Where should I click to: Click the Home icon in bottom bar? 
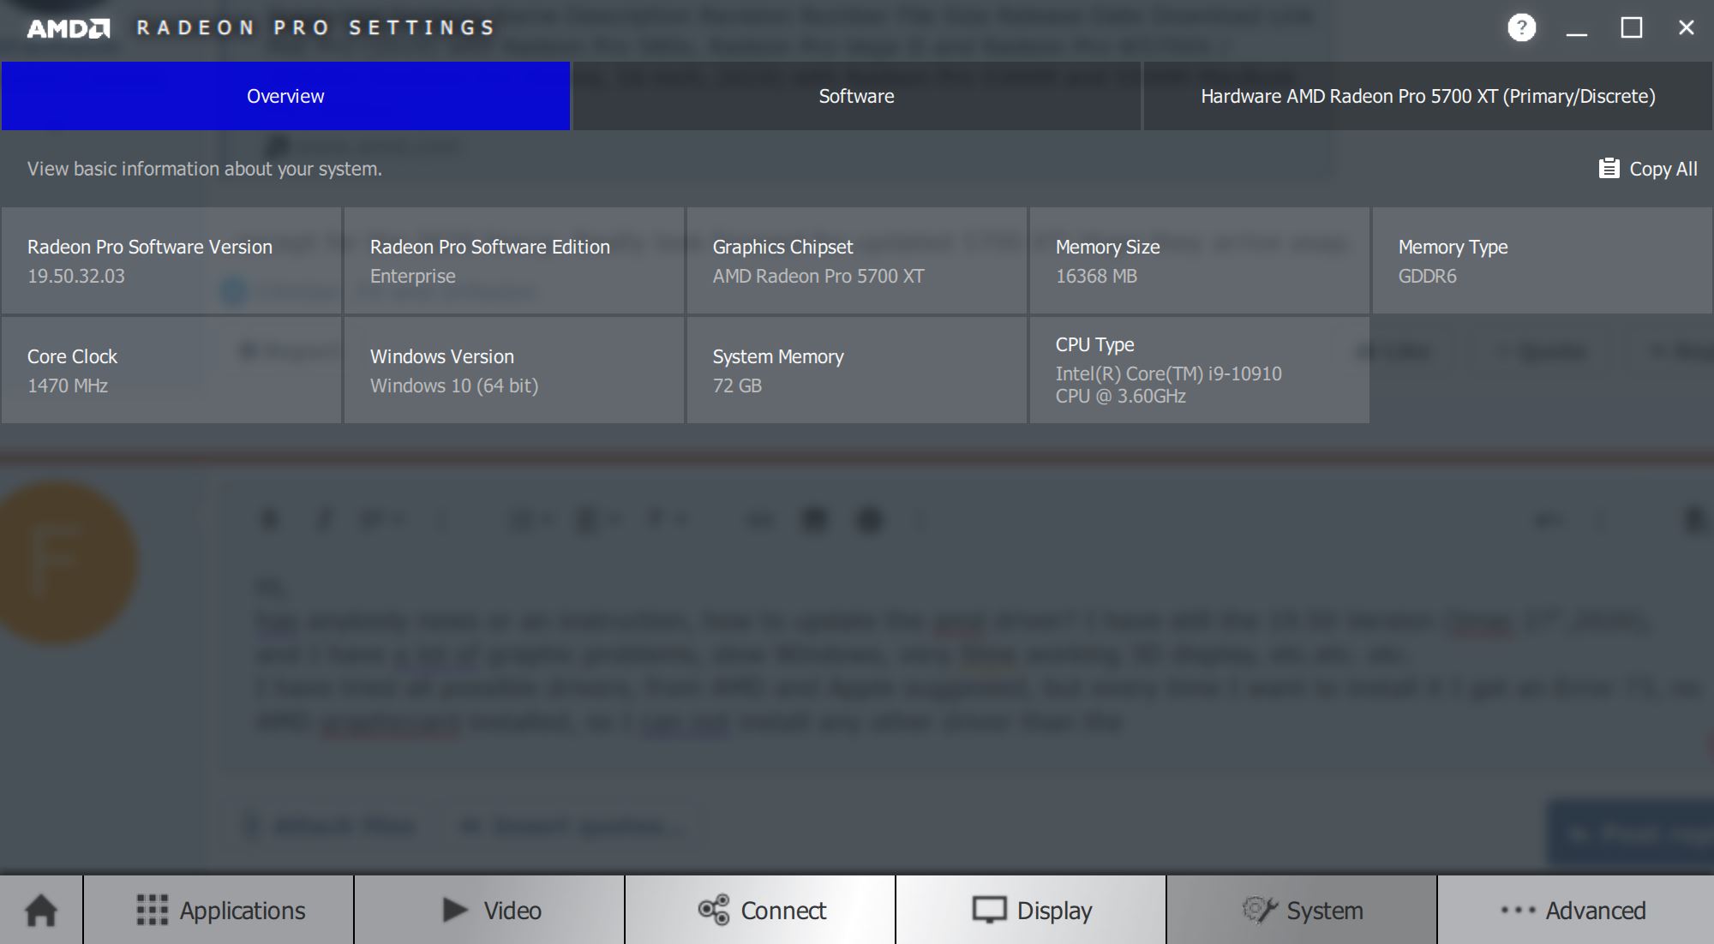(41, 910)
